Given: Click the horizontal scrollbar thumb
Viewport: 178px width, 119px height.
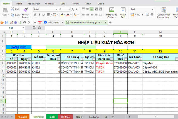Looking at the screenshot, I should 156,117.
